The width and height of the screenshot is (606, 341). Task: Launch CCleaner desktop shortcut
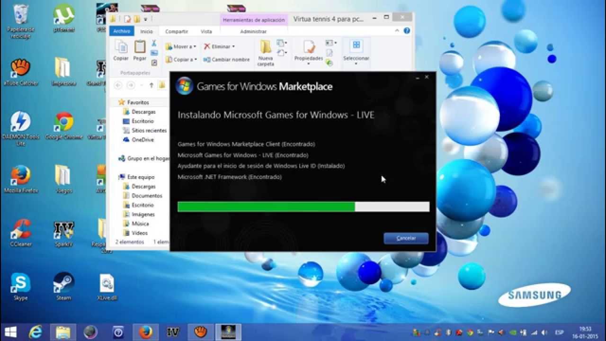coord(21,233)
